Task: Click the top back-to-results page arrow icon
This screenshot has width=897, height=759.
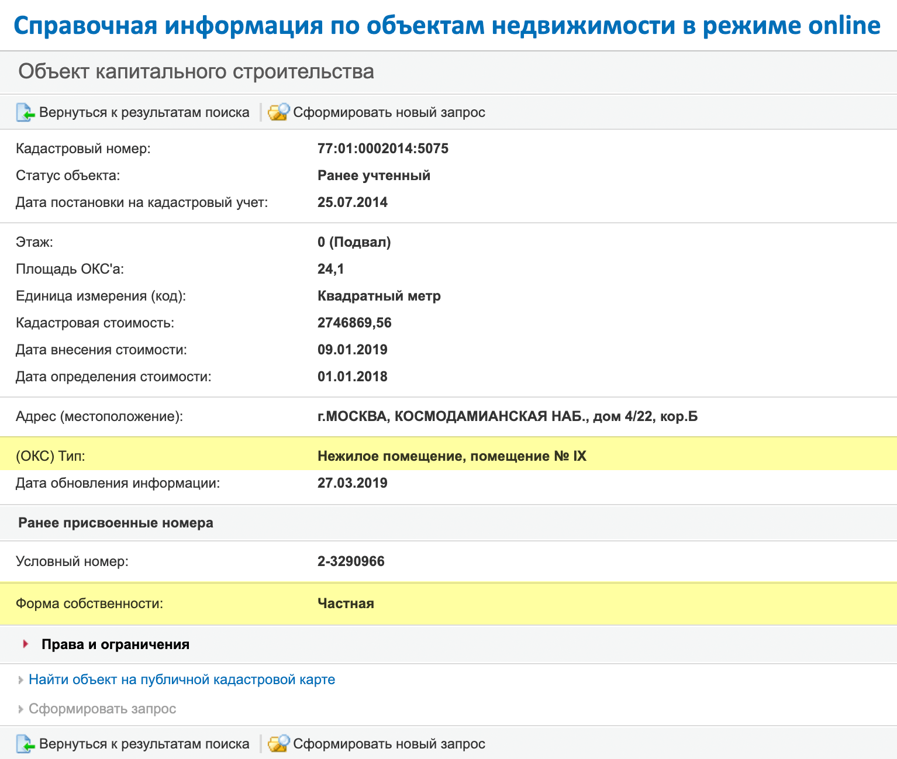Action: click(x=25, y=112)
